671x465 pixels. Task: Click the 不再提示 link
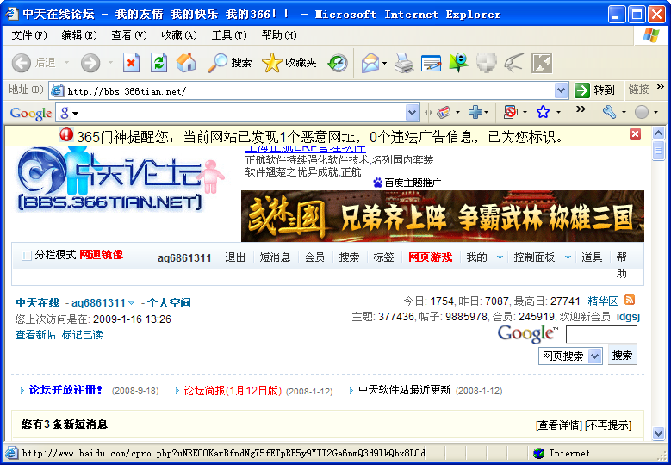(608, 425)
